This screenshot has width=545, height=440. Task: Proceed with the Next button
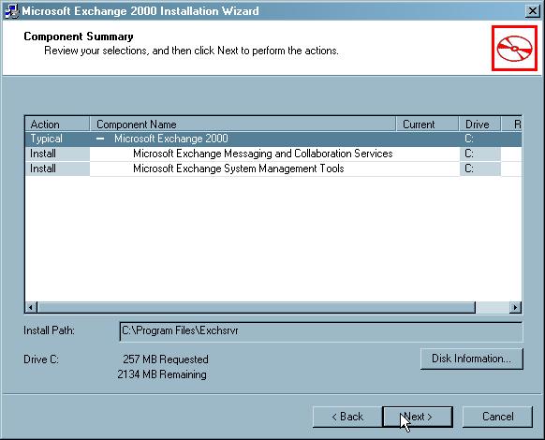click(418, 417)
